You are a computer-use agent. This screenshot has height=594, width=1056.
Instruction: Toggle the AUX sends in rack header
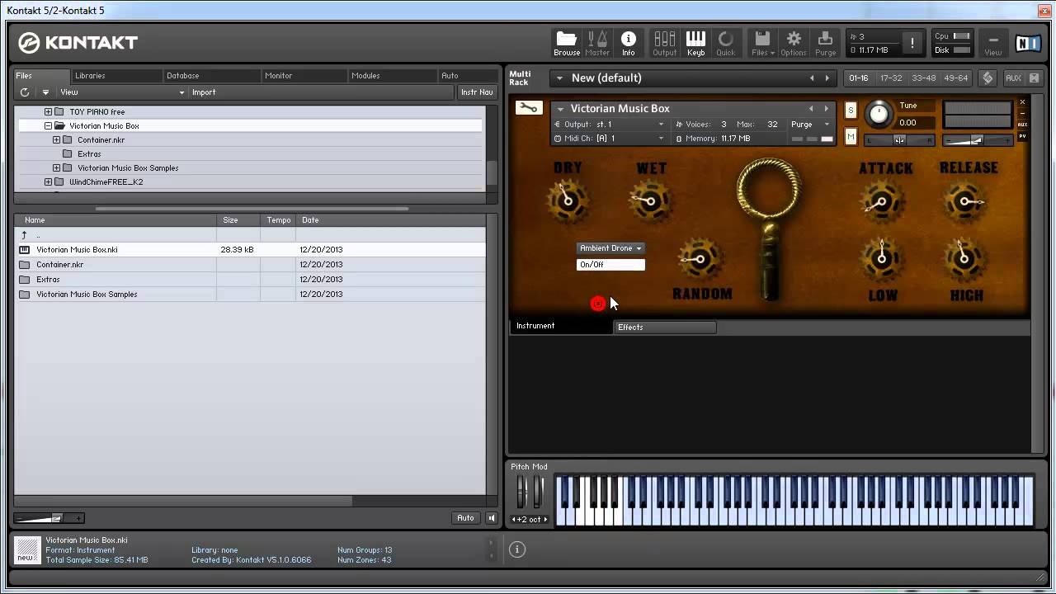point(1013,78)
